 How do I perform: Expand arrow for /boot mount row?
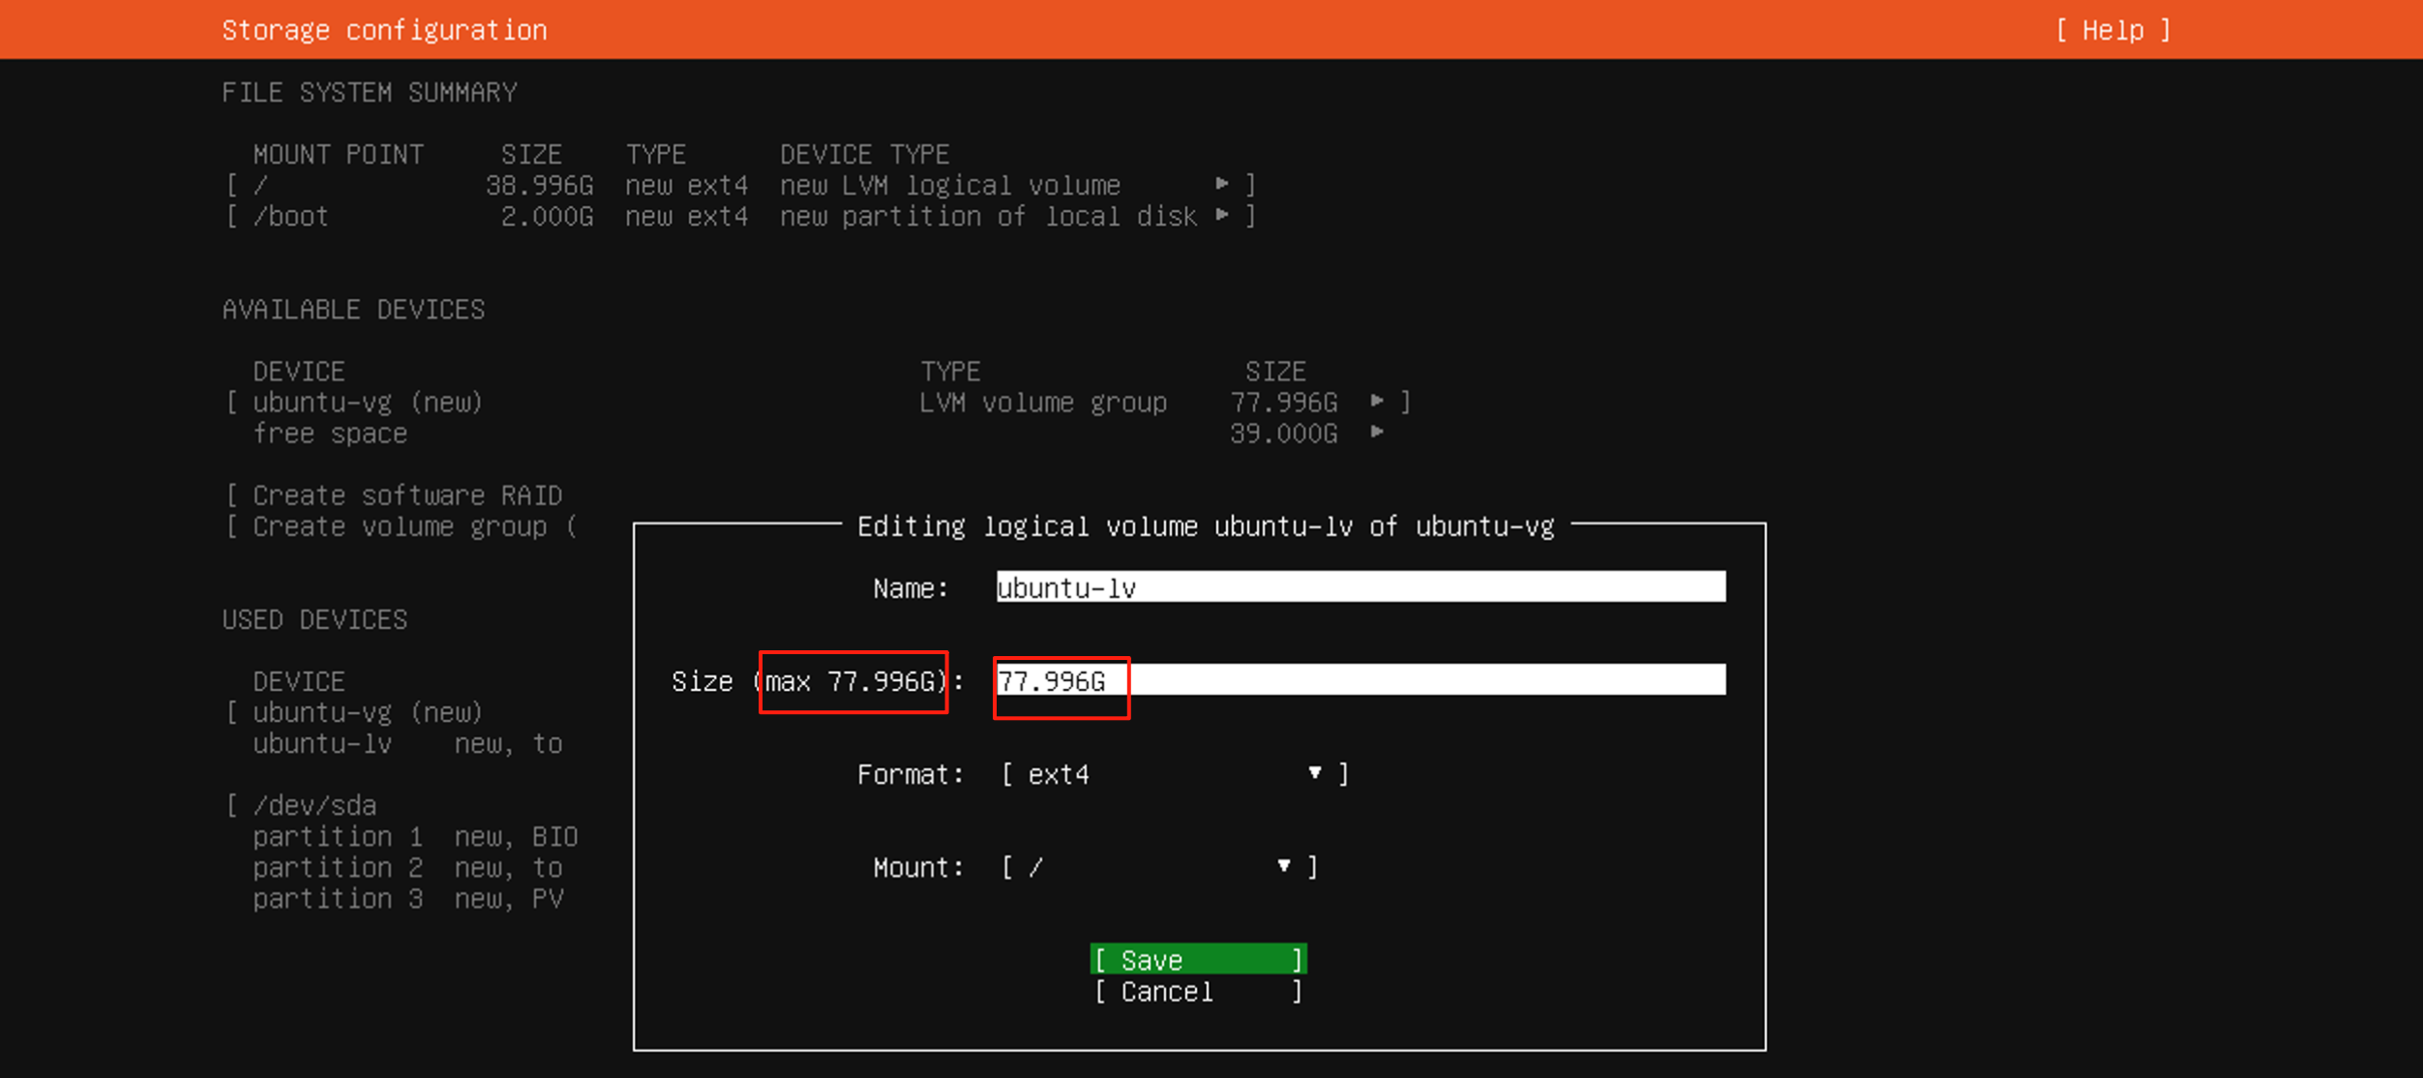point(1222,215)
